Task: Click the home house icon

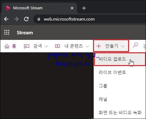Action: tap(7, 46)
